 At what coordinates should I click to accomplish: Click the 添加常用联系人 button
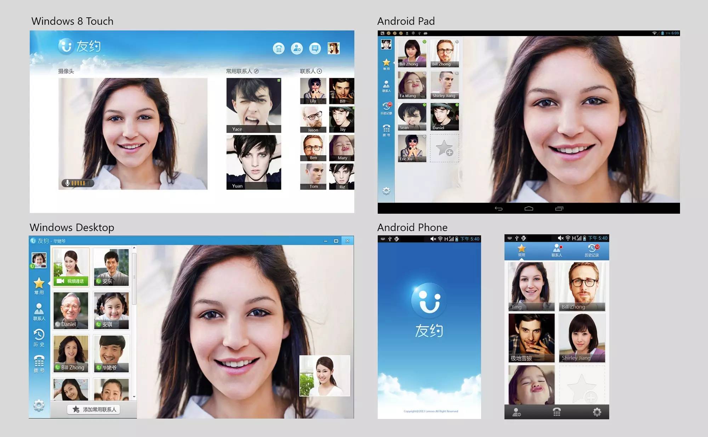pyautogui.click(x=94, y=409)
